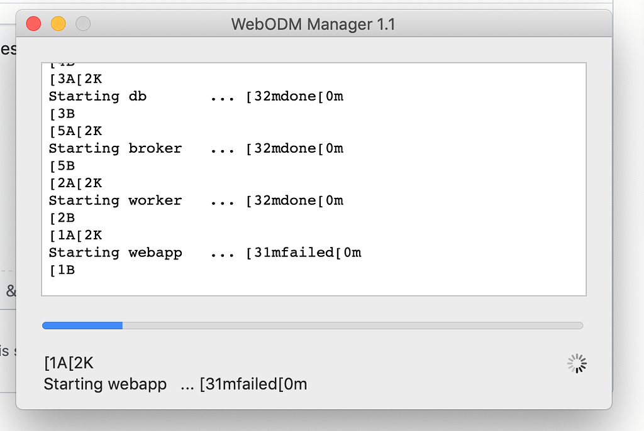Click the '[1A[2K' status line above webapp text

click(68, 363)
